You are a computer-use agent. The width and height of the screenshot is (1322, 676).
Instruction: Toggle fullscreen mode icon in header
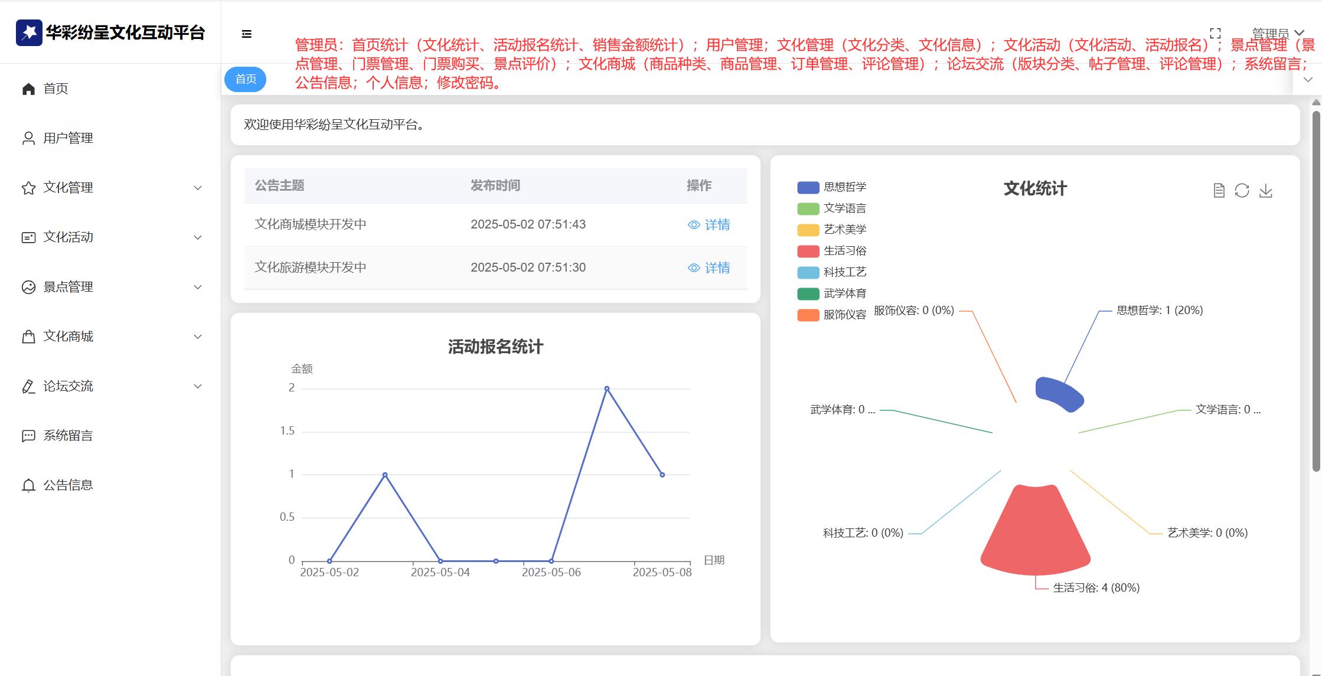click(x=1215, y=33)
